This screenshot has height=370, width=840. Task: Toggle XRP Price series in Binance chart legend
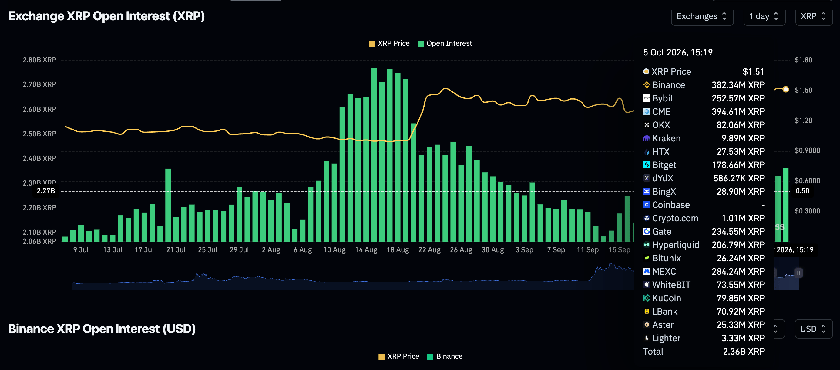[398, 357]
